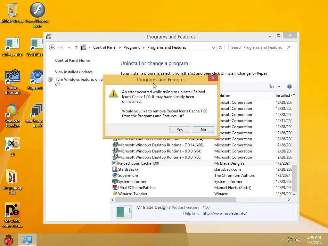Click Manuel Hoefs (Zottel) publisher cell
Image resolution: width=328 pixels, height=246 pixels.
click(233, 187)
